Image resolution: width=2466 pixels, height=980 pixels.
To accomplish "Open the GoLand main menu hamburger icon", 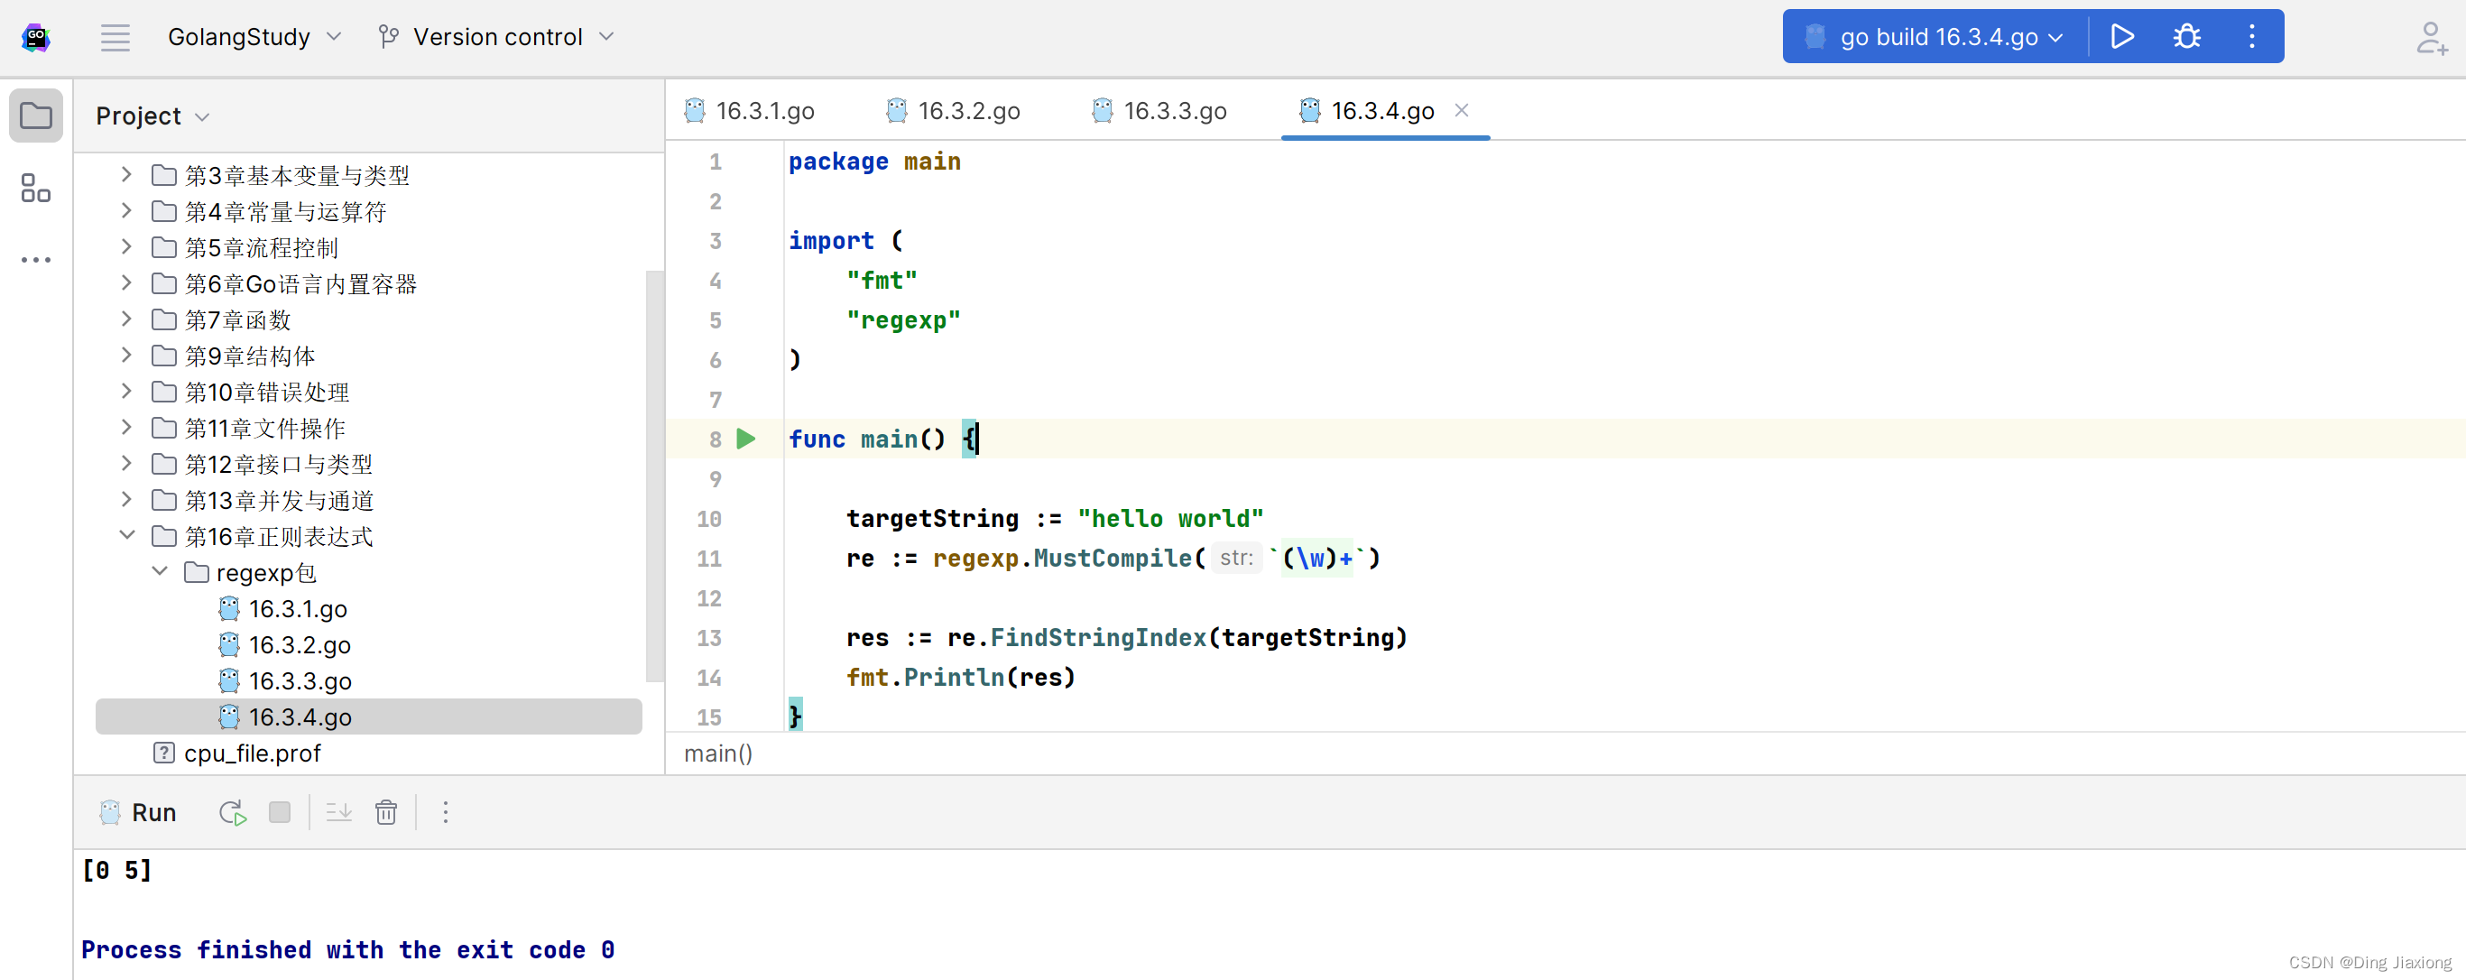I will click(115, 37).
